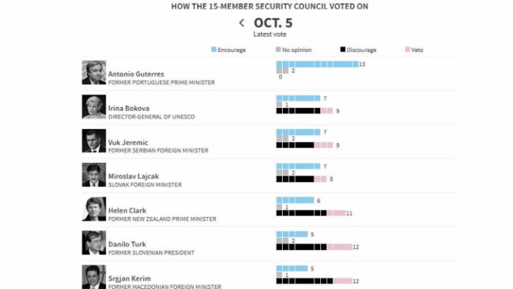
Task: Open Antonio Guterres's photo thumbnail
Action: coord(94,73)
